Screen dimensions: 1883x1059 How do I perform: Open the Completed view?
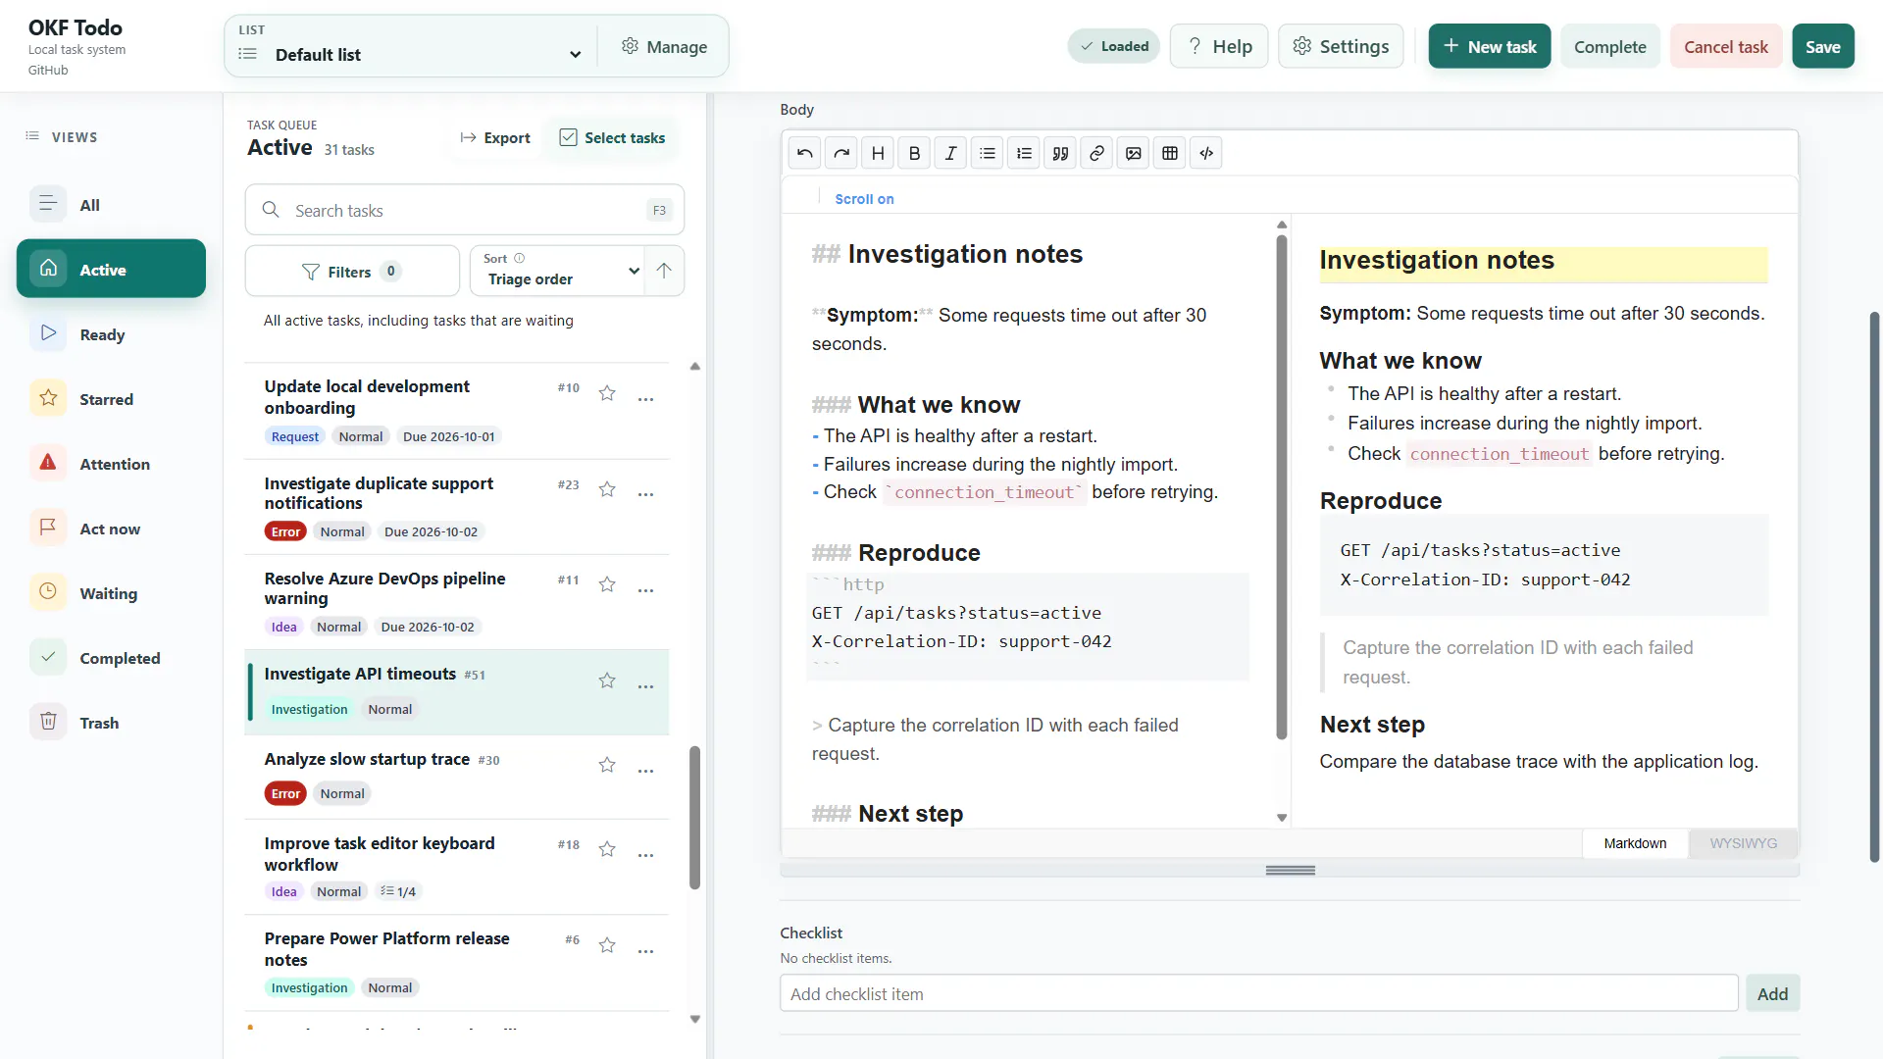(x=111, y=658)
